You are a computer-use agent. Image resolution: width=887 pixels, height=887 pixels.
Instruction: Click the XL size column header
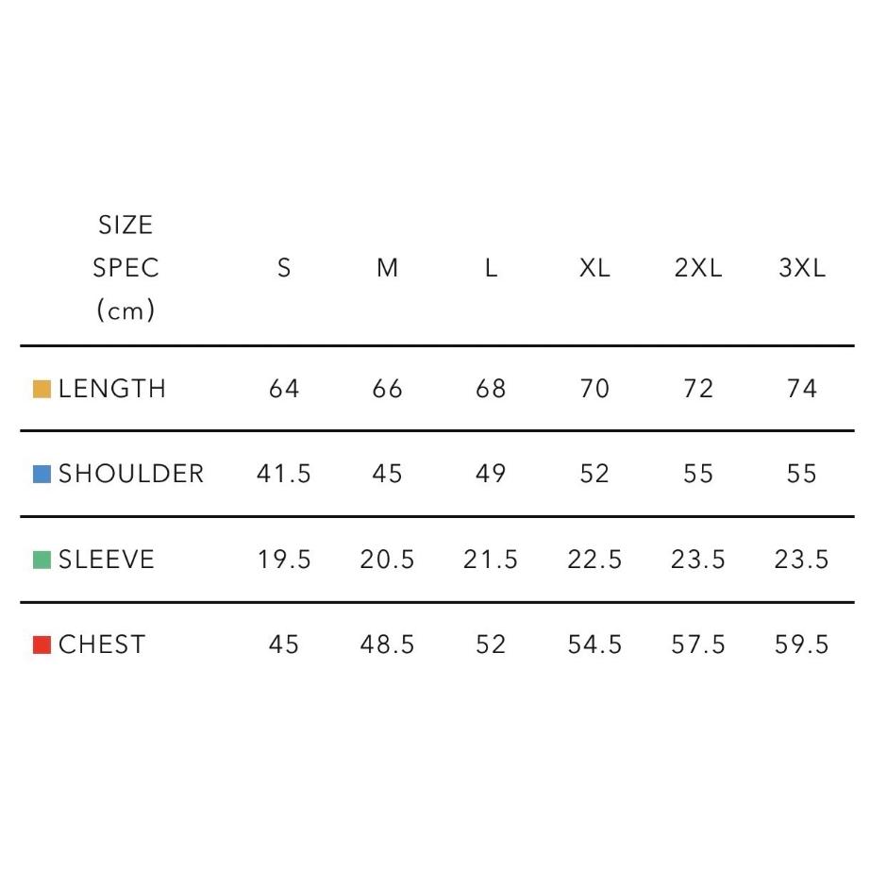coord(594,268)
